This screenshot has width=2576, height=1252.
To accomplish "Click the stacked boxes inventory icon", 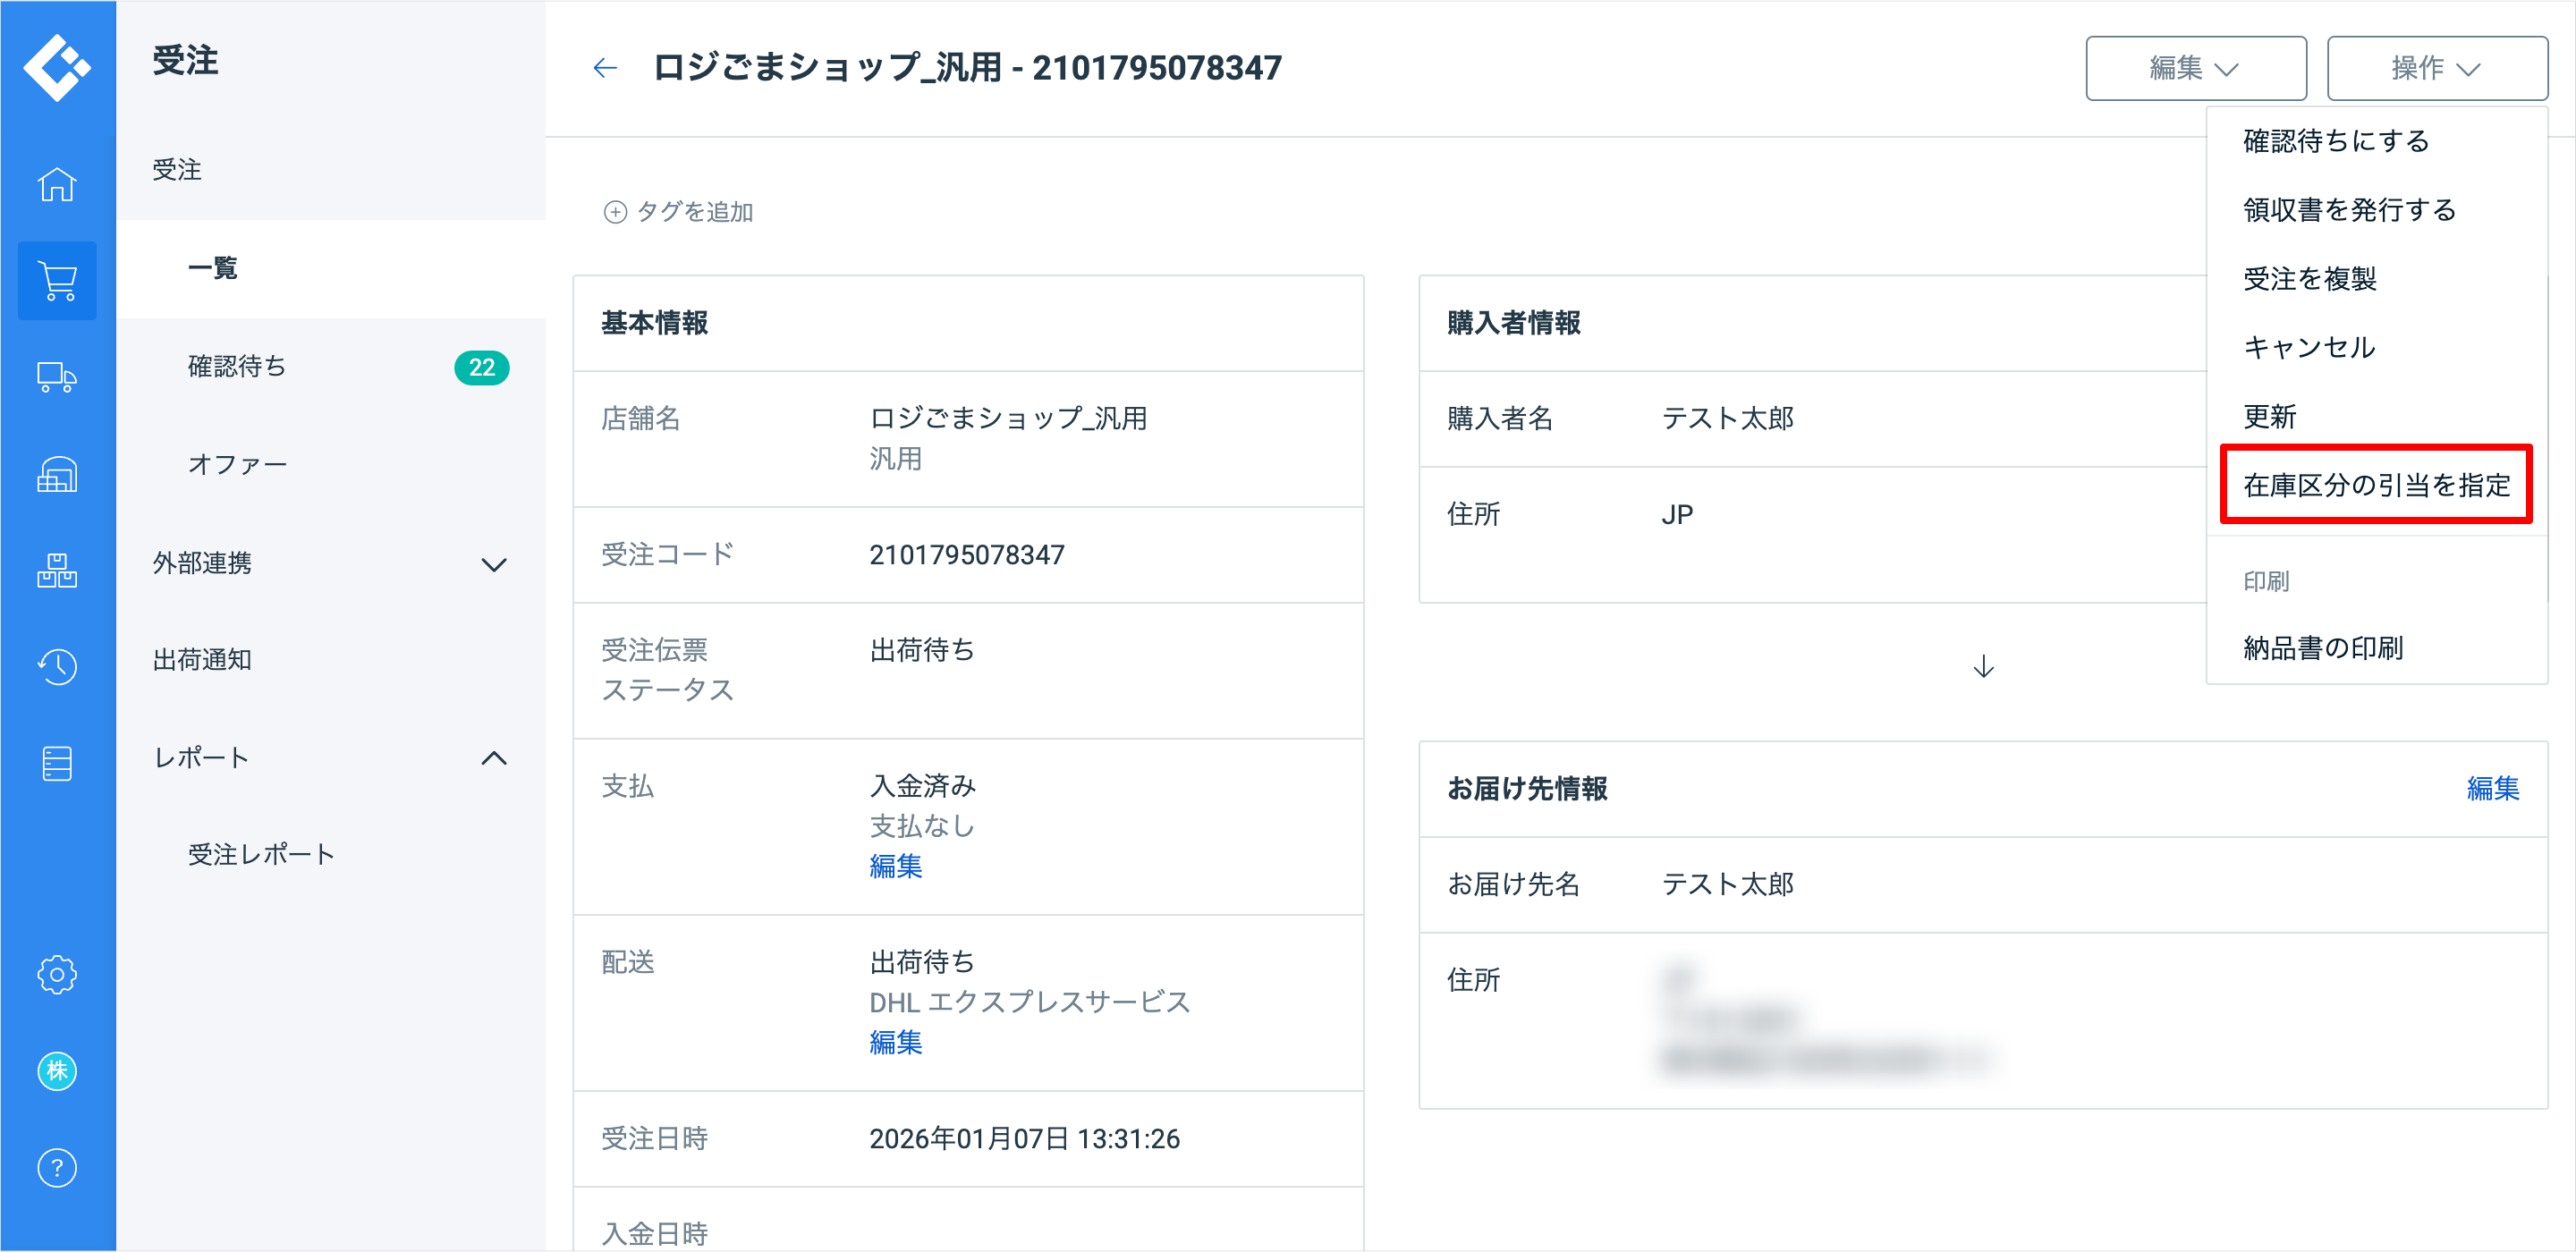I will point(57,571).
